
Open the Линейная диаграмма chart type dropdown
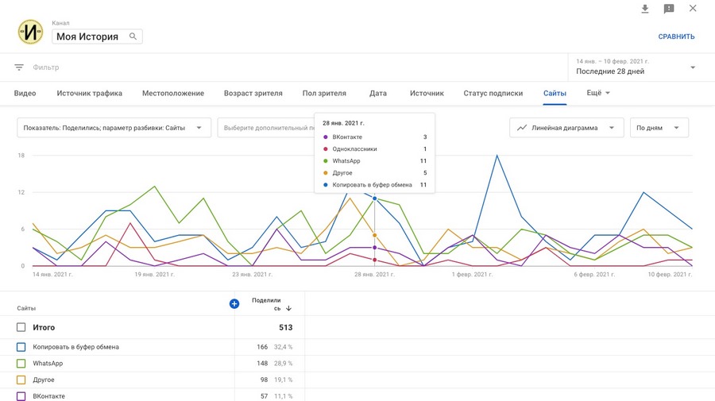click(566, 127)
